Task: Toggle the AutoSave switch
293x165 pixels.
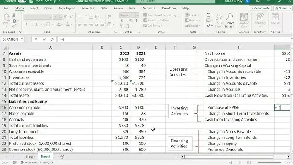Action: (x=22, y=1)
